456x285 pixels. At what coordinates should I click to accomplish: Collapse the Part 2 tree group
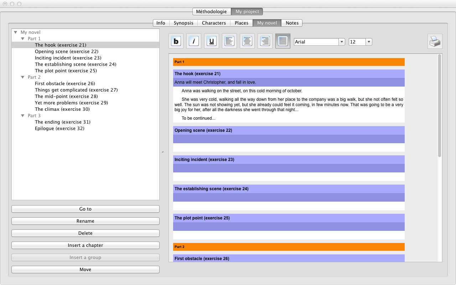pos(23,77)
